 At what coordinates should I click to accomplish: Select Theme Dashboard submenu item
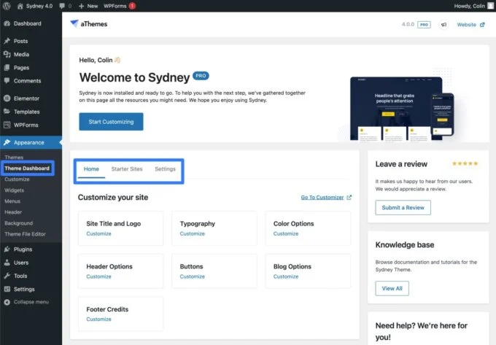[27, 168]
